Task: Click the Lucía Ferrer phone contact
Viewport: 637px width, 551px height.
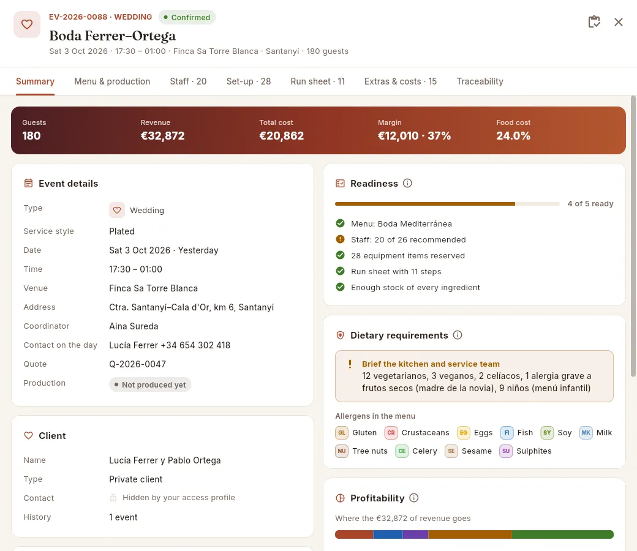Action: point(170,345)
